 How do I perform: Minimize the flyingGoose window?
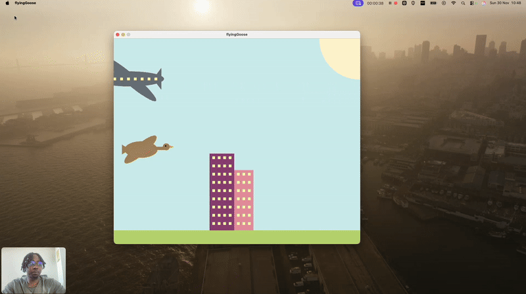coord(123,35)
